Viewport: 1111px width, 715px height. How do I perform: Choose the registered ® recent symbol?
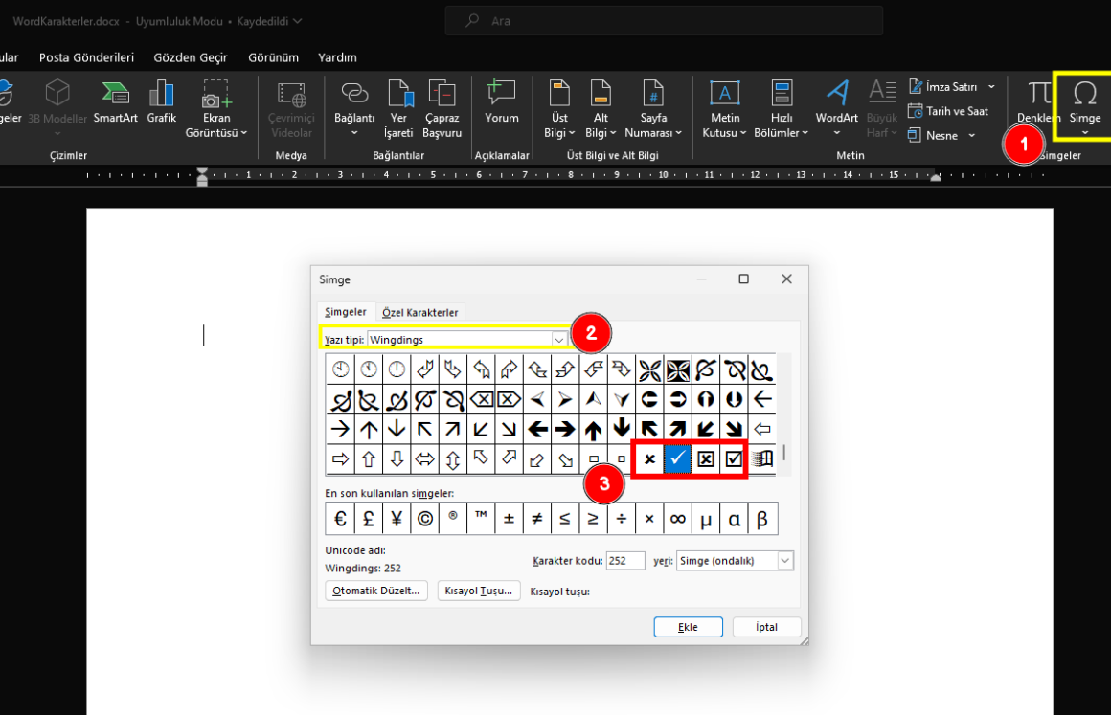(x=453, y=519)
